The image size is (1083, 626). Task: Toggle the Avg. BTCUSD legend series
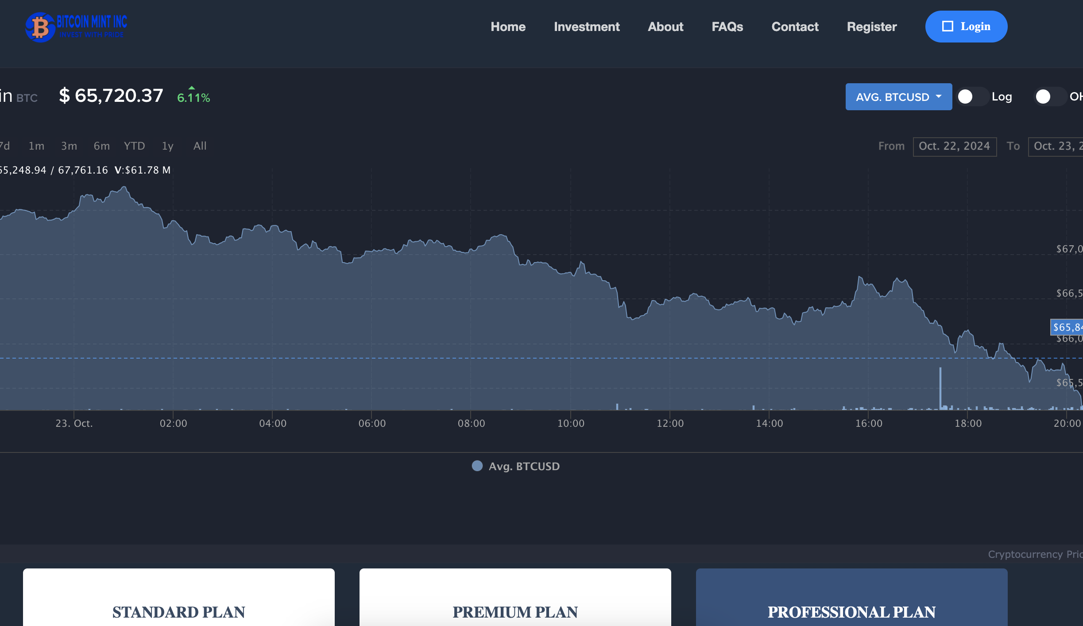point(515,466)
